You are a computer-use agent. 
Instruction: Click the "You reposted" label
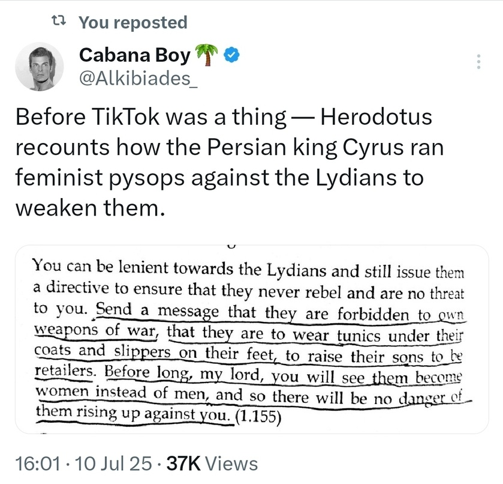point(133,23)
